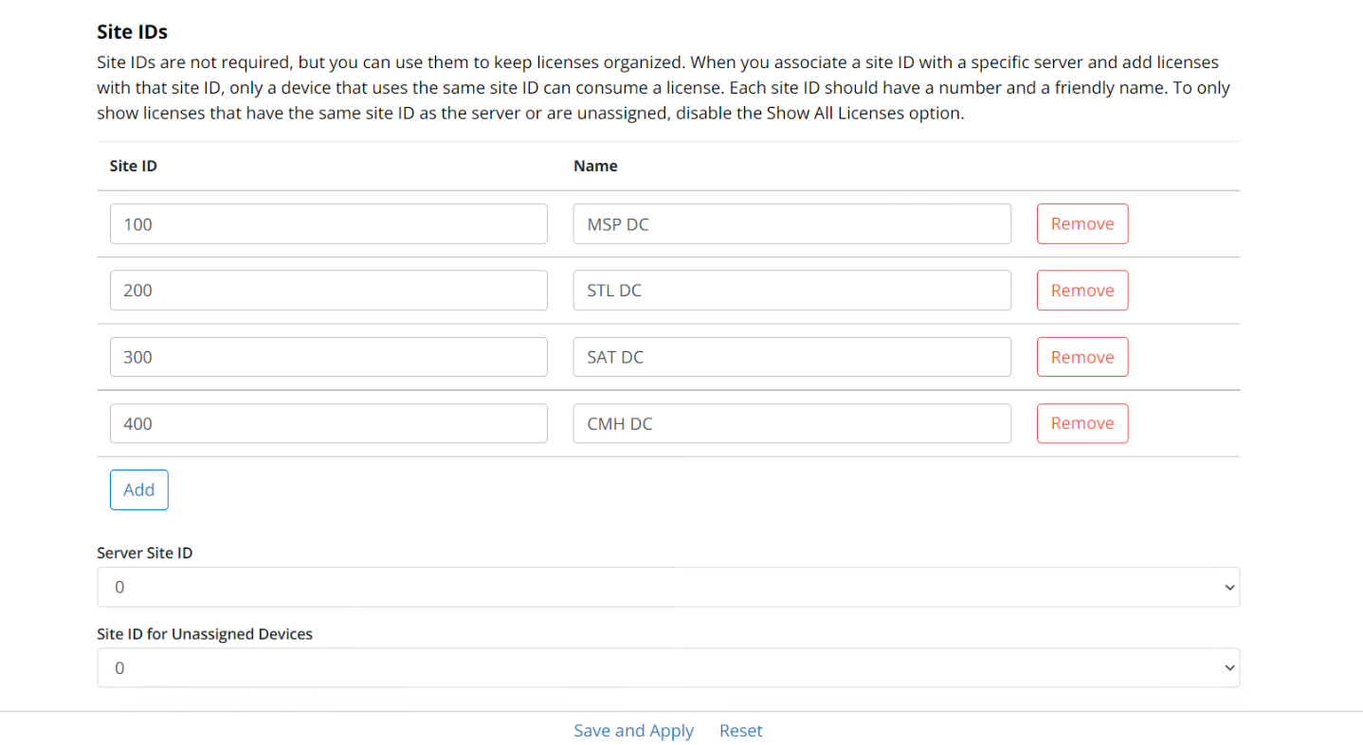1363x745 pixels.
Task: Save and Apply the site ID settings
Action: 633,730
